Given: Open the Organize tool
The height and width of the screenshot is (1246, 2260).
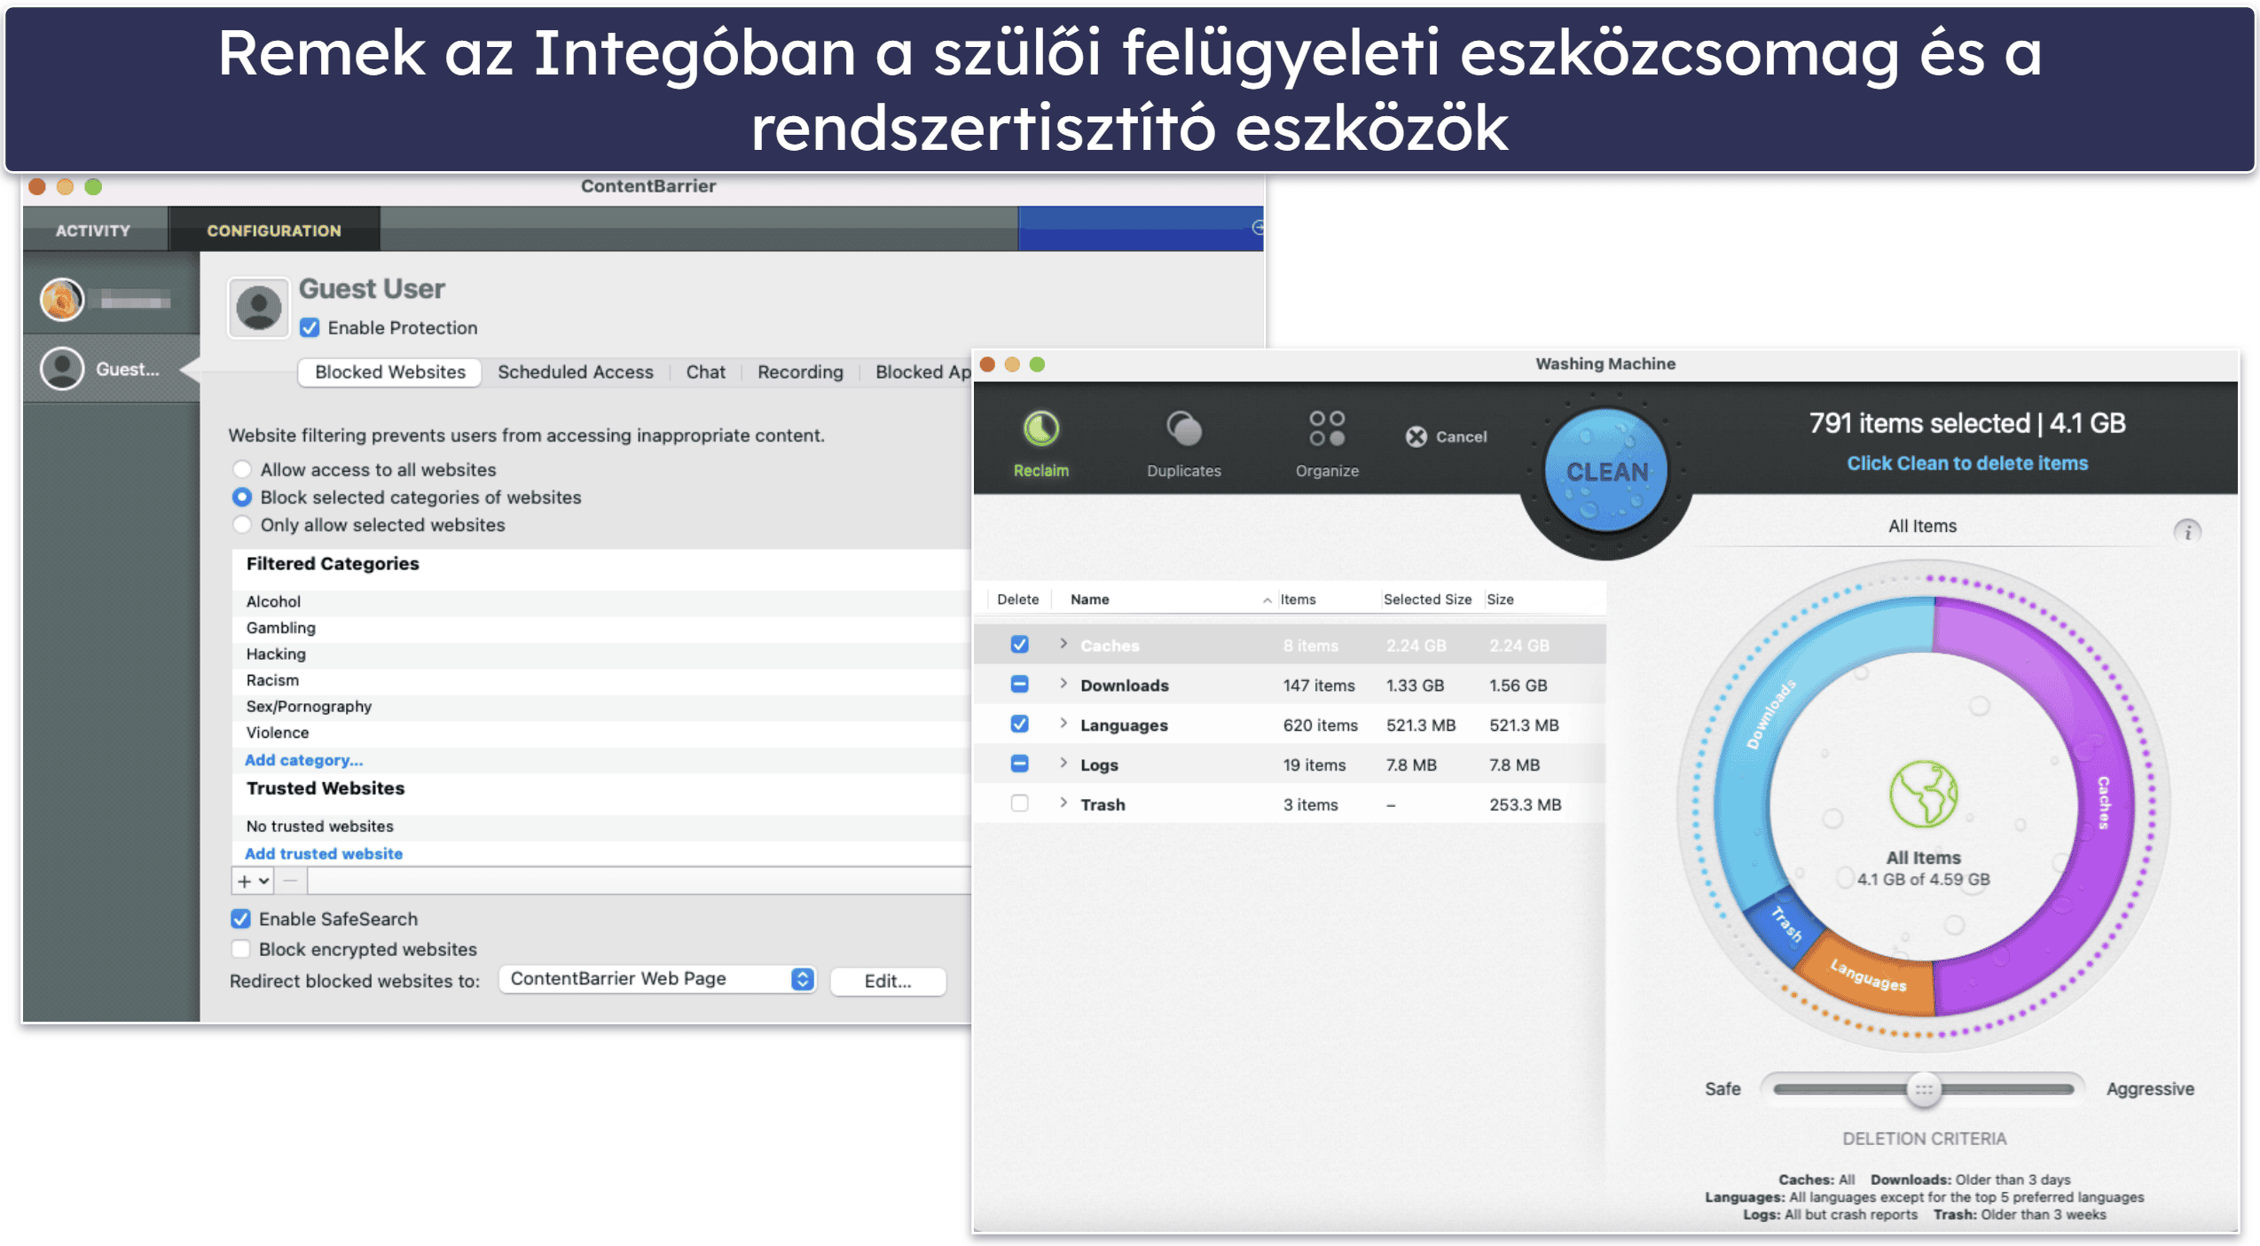Looking at the screenshot, I should pyautogui.click(x=1326, y=443).
